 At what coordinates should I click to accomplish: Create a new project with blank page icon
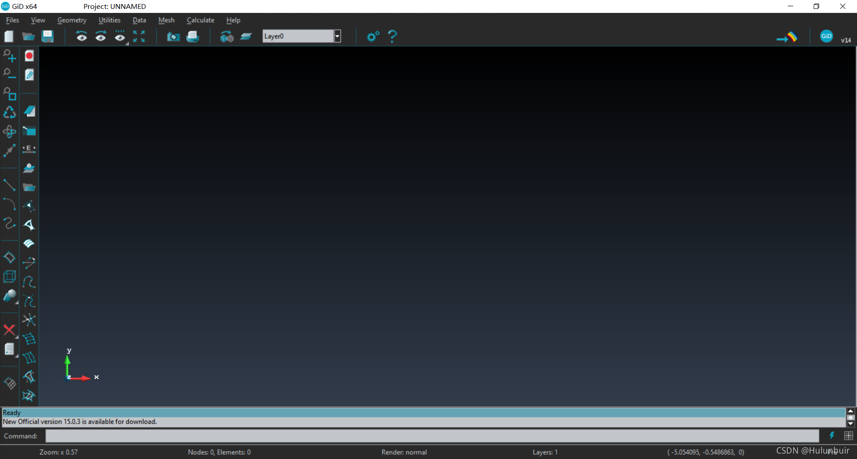pyautogui.click(x=9, y=36)
